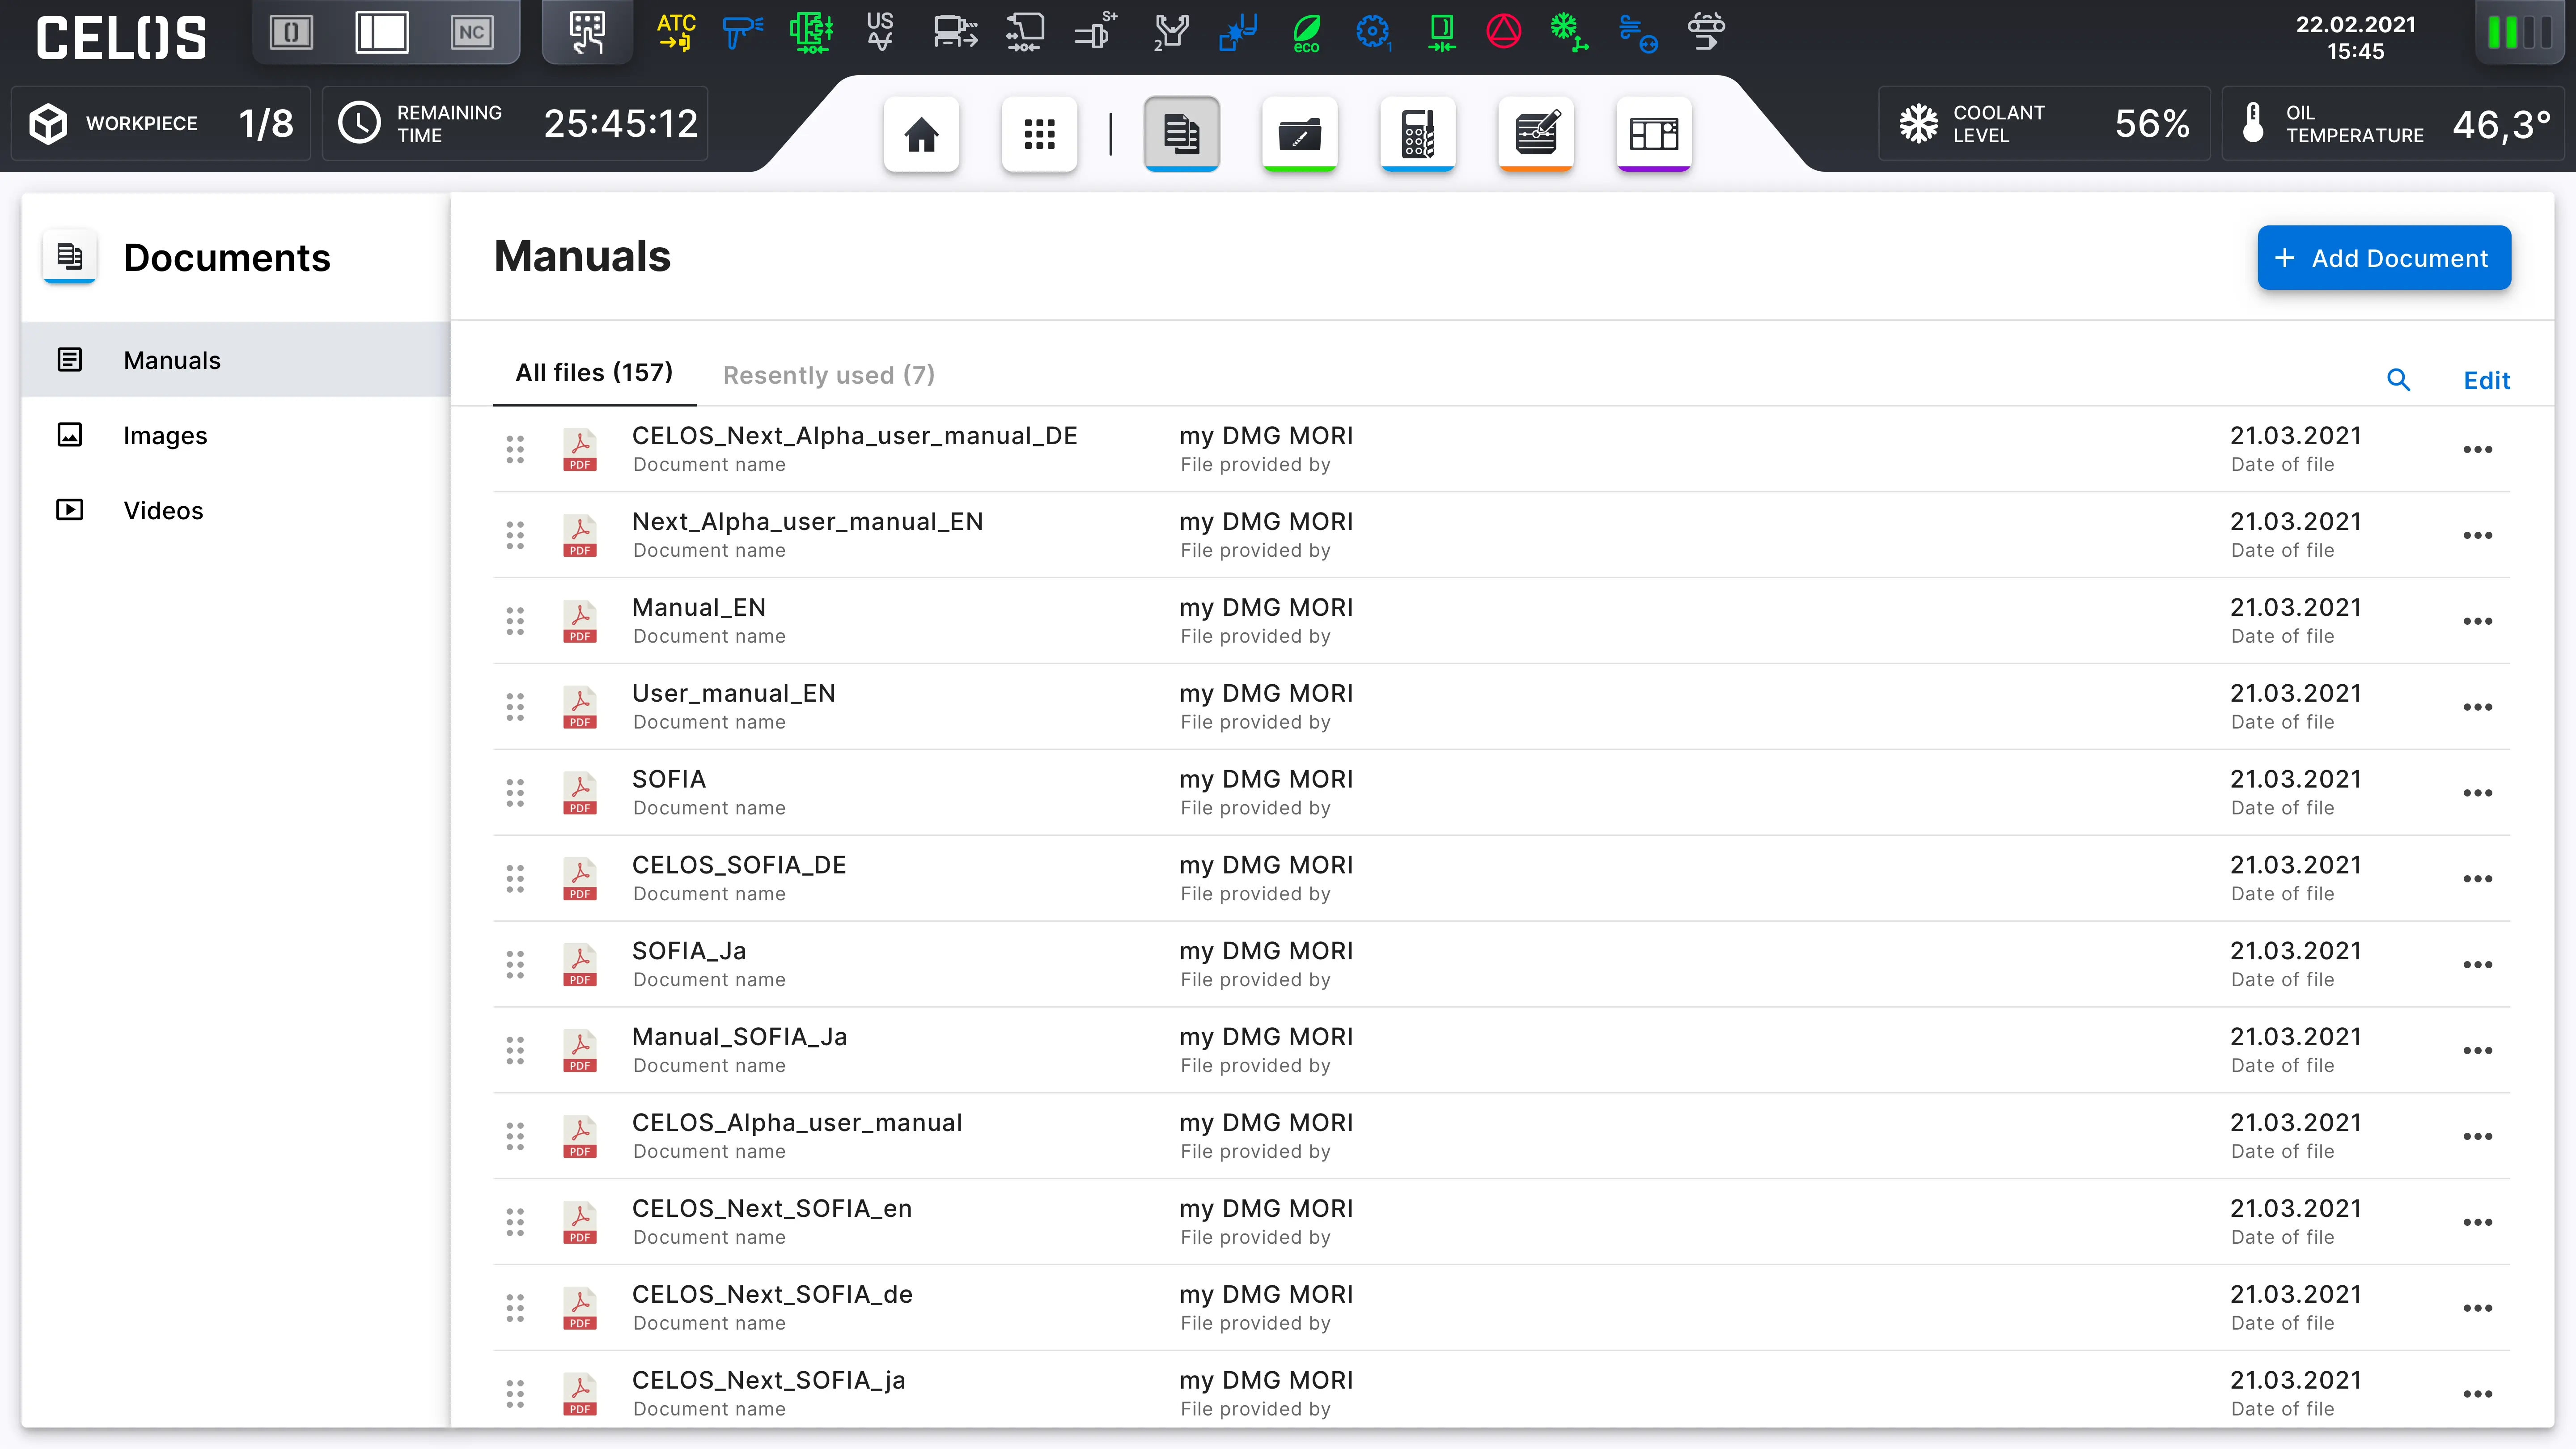The height and width of the screenshot is (1449, 2576).
Task: Select Manuals in the Documents sidebar
Action: click(x=236, y=360)
